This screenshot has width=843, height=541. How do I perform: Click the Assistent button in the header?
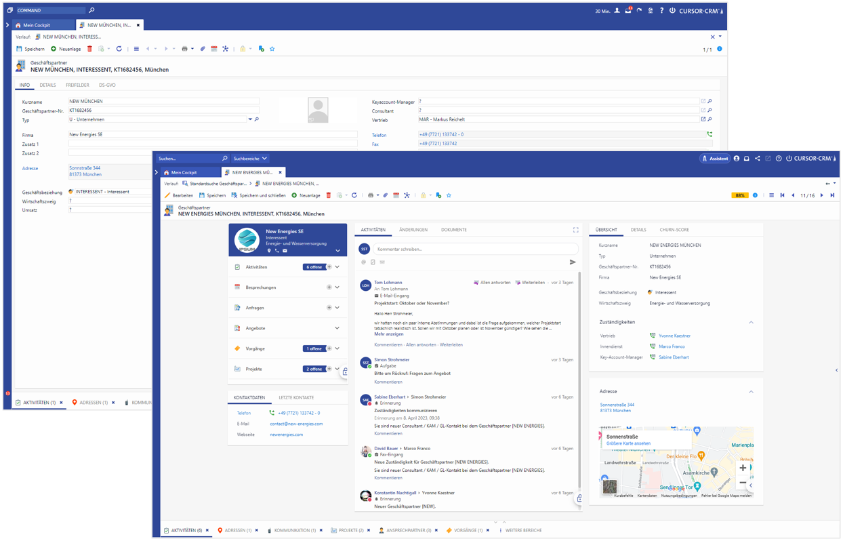(x=714, y=159)
